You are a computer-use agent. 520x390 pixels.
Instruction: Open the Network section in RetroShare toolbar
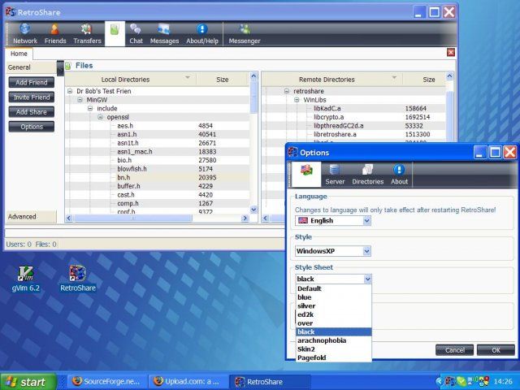click(x=25, y=34)
